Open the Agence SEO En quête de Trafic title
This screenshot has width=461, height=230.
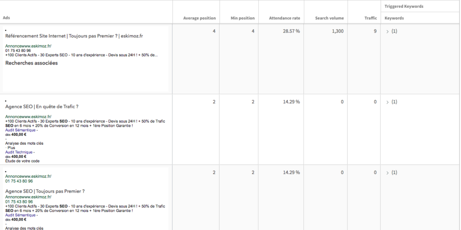(42, 106)
